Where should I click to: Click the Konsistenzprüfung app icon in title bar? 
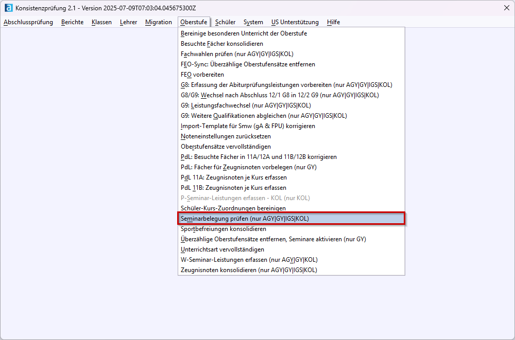(x=9, y=8)
